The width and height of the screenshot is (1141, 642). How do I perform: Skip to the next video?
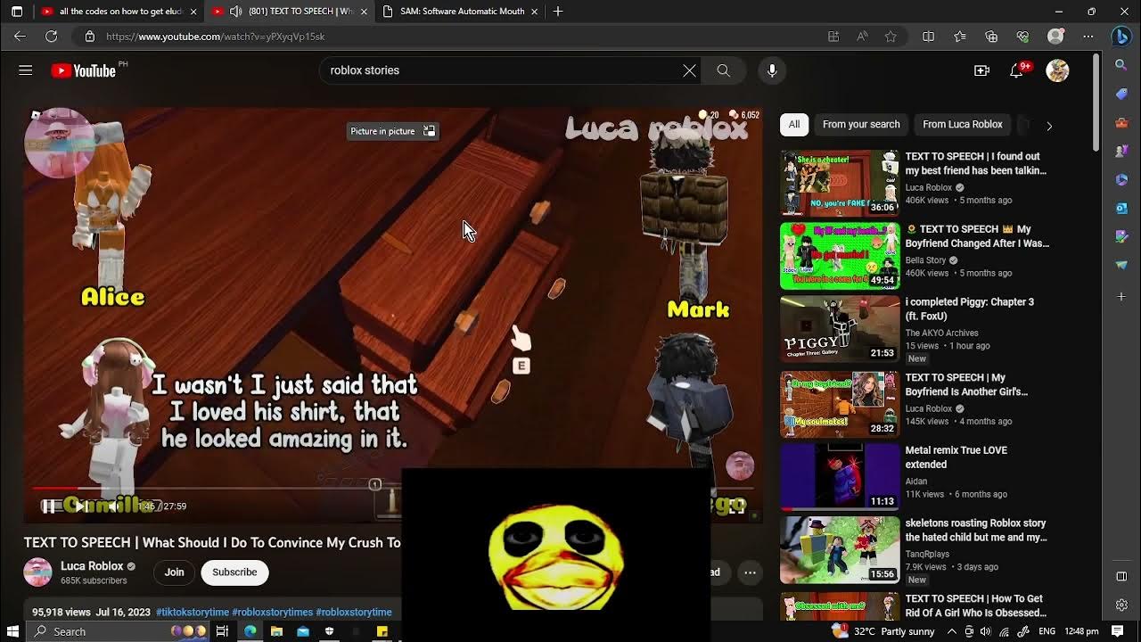[x=79, y=506]
